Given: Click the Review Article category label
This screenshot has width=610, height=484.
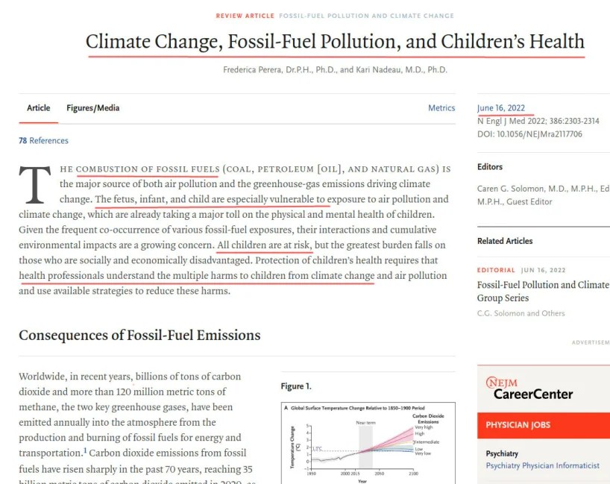Looking at the screenshot, I should (244, 16).
